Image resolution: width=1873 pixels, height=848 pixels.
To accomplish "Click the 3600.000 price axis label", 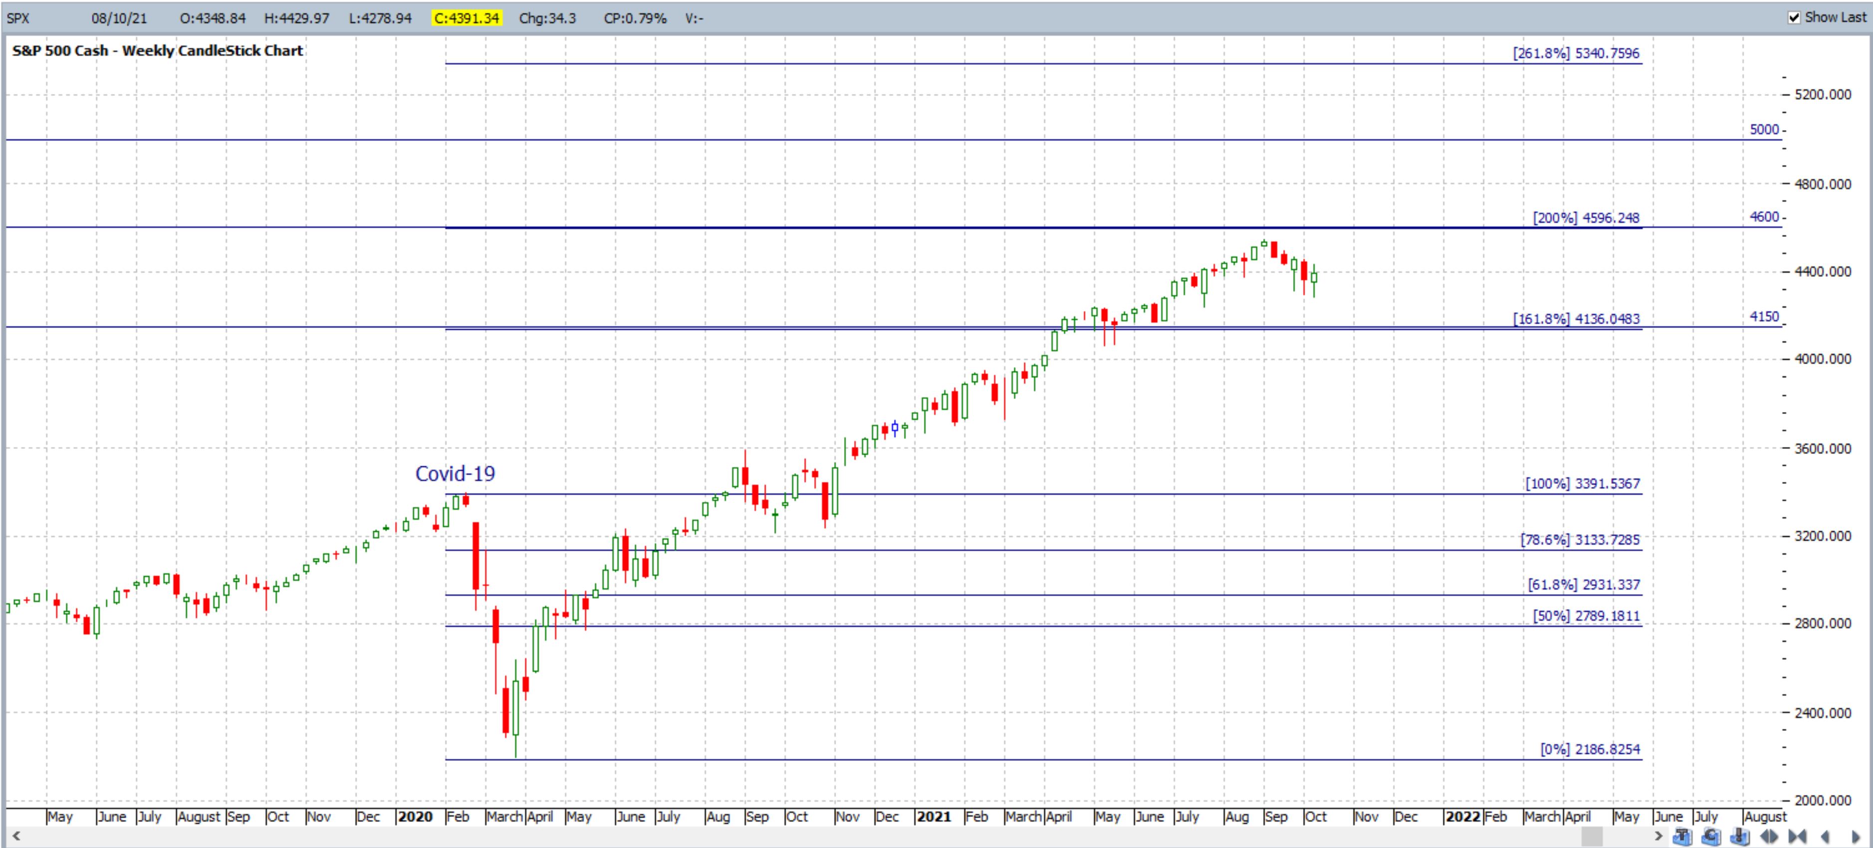I will click(1823, 448).
